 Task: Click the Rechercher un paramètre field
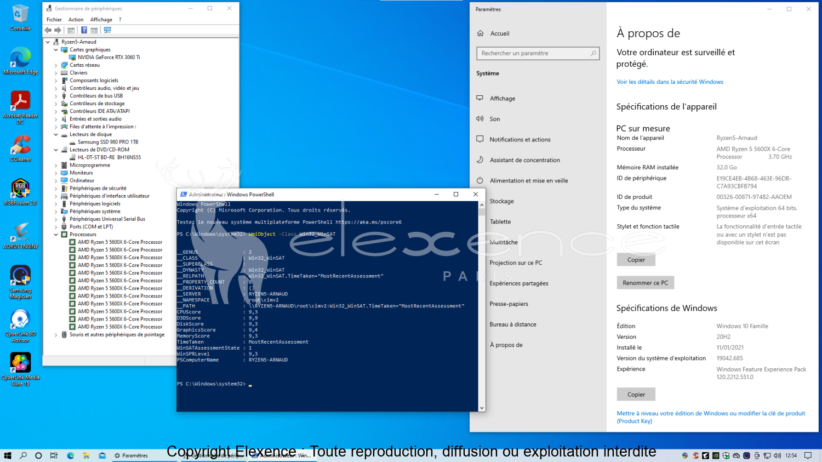pos(538,53)
